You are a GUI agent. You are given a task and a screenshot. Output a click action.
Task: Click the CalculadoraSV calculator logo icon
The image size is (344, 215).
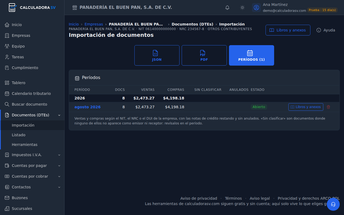coord(12,8)
